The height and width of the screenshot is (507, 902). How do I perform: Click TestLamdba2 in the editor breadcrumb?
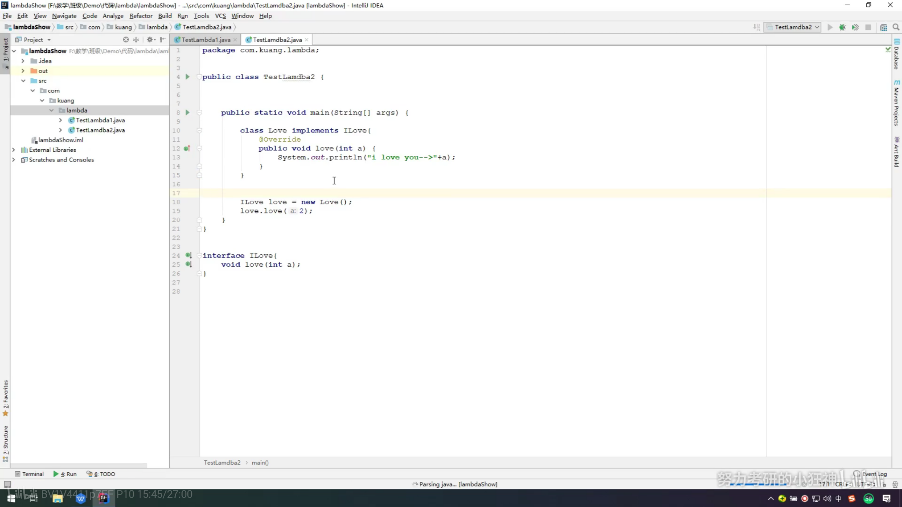pos(222,463)
